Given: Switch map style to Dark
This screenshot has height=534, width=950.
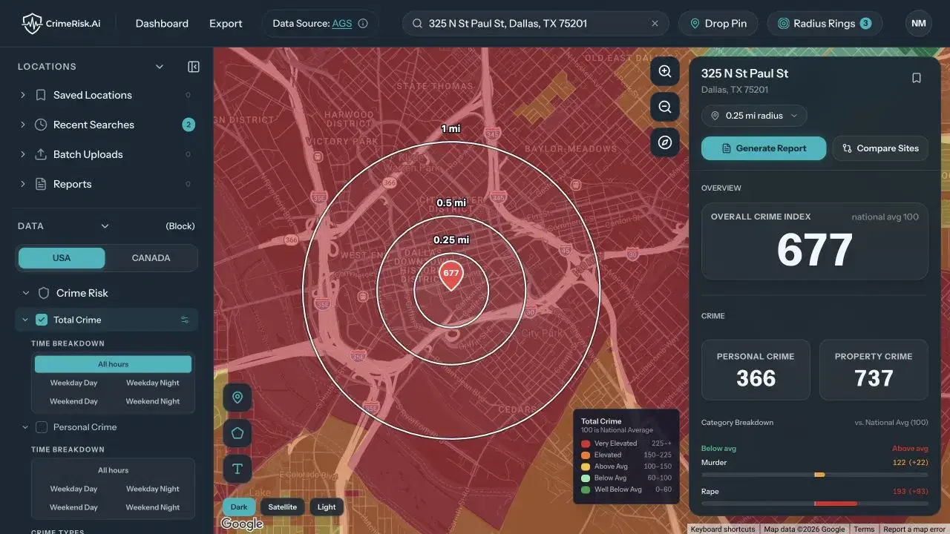Looking at the screenshot, I should (x=239, y=507).
